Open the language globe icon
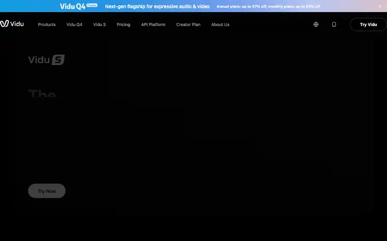 [316, 25]
